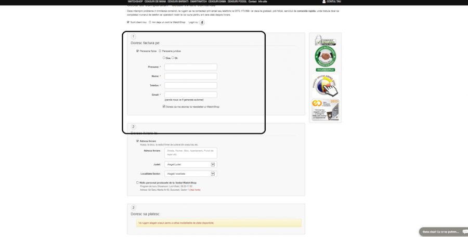
Task: Check the Persoana juridica checkbox
Action: pyautogui.click(x=160, y=51)
